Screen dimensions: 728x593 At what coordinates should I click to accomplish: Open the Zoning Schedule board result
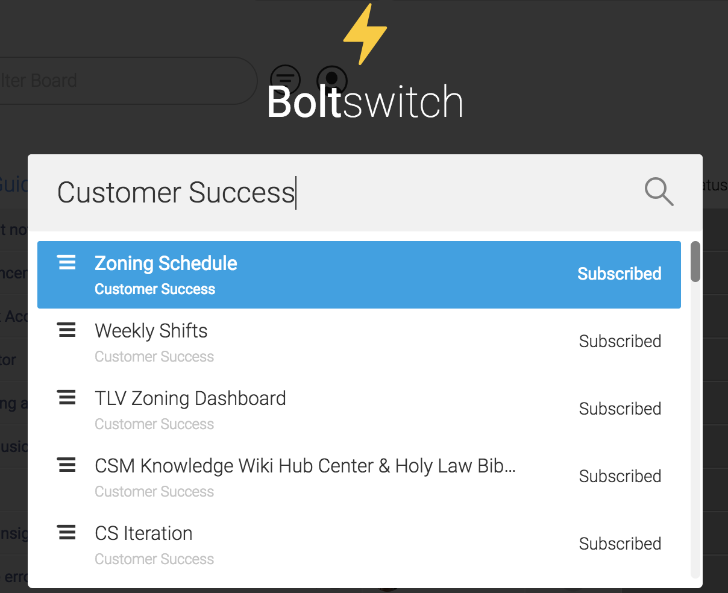(x=359, y=275)
